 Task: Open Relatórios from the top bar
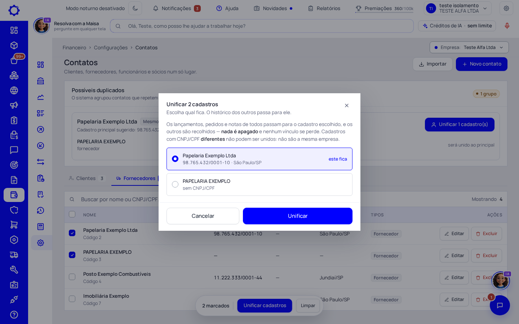click(324, 8)
